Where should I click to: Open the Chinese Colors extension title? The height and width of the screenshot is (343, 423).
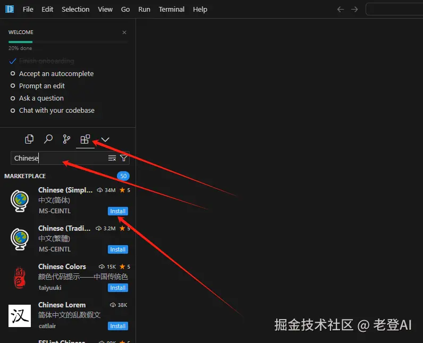(x=62, y=266)
